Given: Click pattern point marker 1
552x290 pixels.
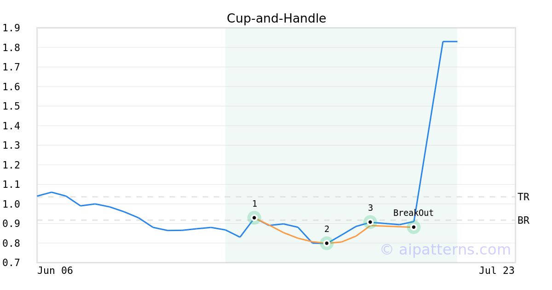Looking at the screenshot, I should [254, 218].
